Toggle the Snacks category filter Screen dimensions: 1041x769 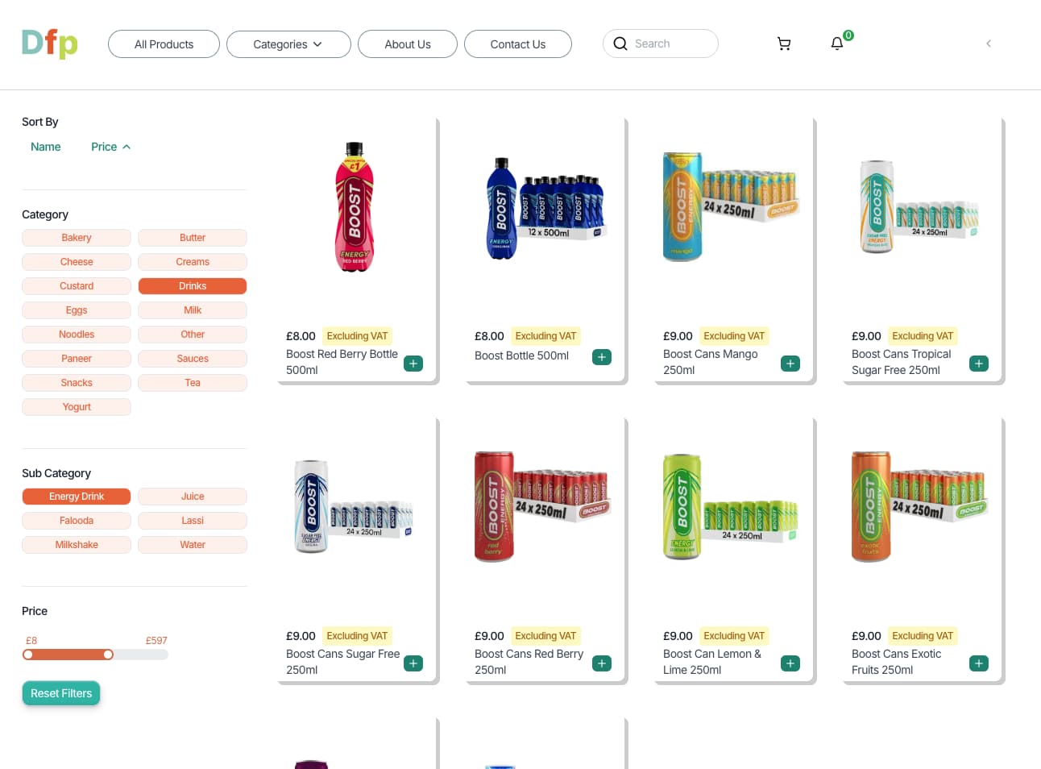pos(77,383)
